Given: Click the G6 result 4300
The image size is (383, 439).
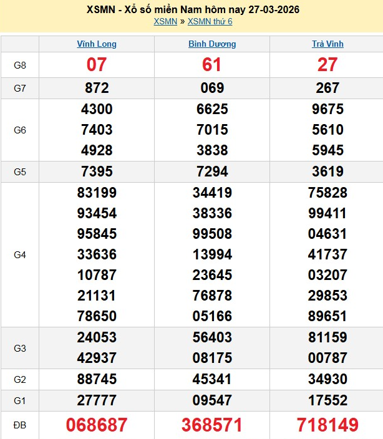Looking at the screenshot, I should 97,110.
